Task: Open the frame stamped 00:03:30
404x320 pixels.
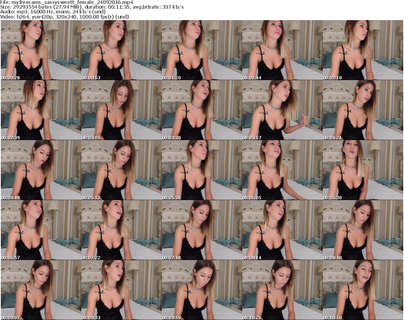Action: coord(202,110)
